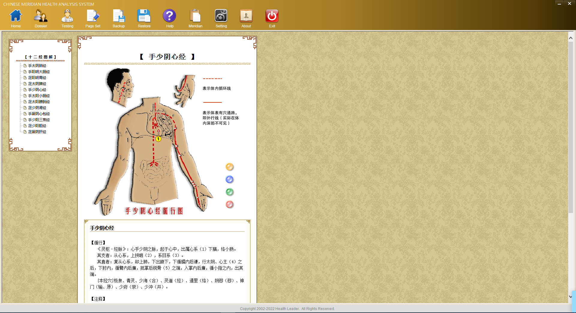Click the blue orb button
Image resolution: width=576 pixels, height=313 pixels.
tap(229, 179)
